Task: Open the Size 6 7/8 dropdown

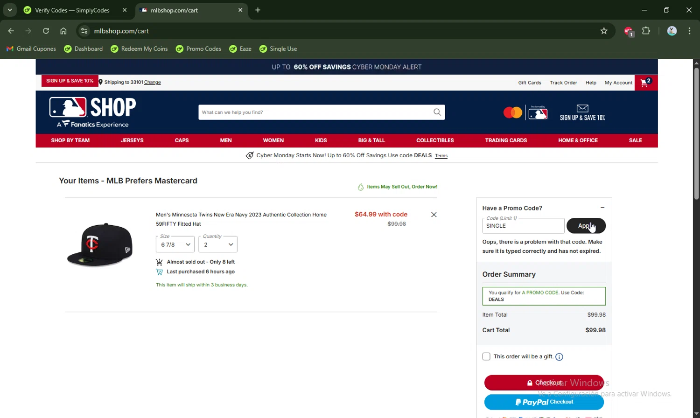Action: point(175,244)
